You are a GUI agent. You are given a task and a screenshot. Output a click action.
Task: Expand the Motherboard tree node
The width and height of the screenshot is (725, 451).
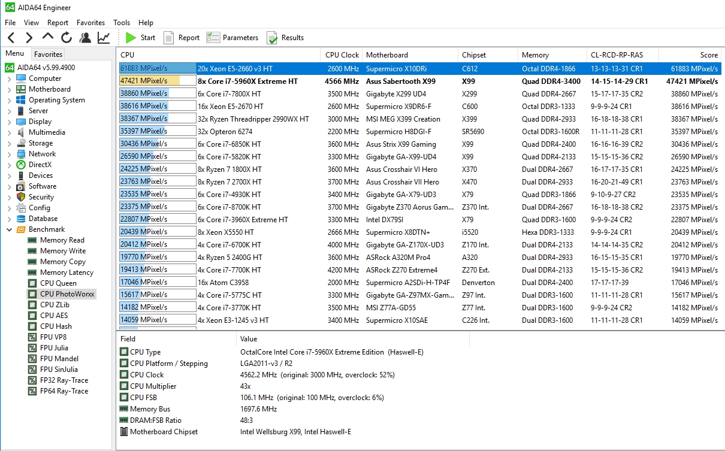tap(9, 89)
